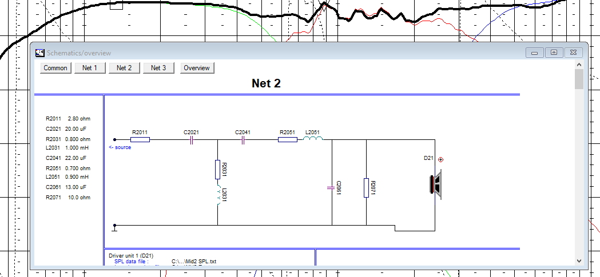Click the 'Net 2' heading

point(267,83)
